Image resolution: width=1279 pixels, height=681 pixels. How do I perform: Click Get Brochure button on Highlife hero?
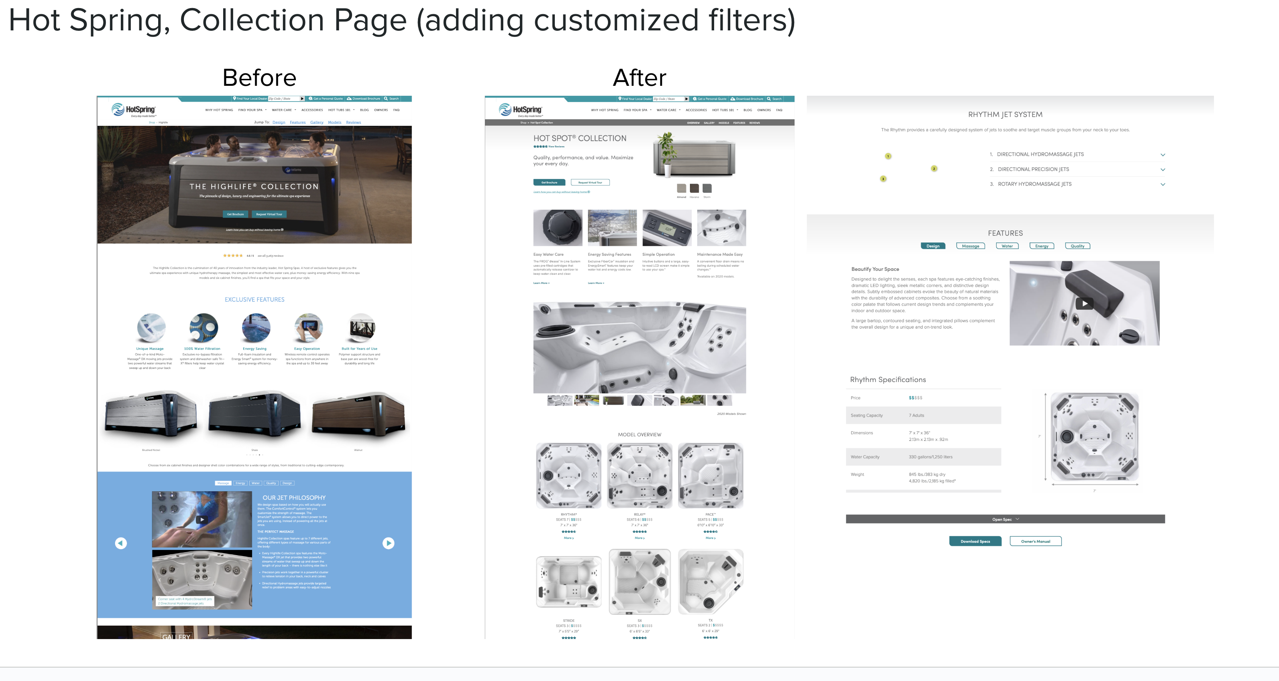(235, 214)
